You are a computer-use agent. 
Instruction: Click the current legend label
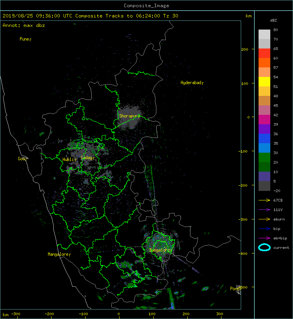click(x=281, y=248)
